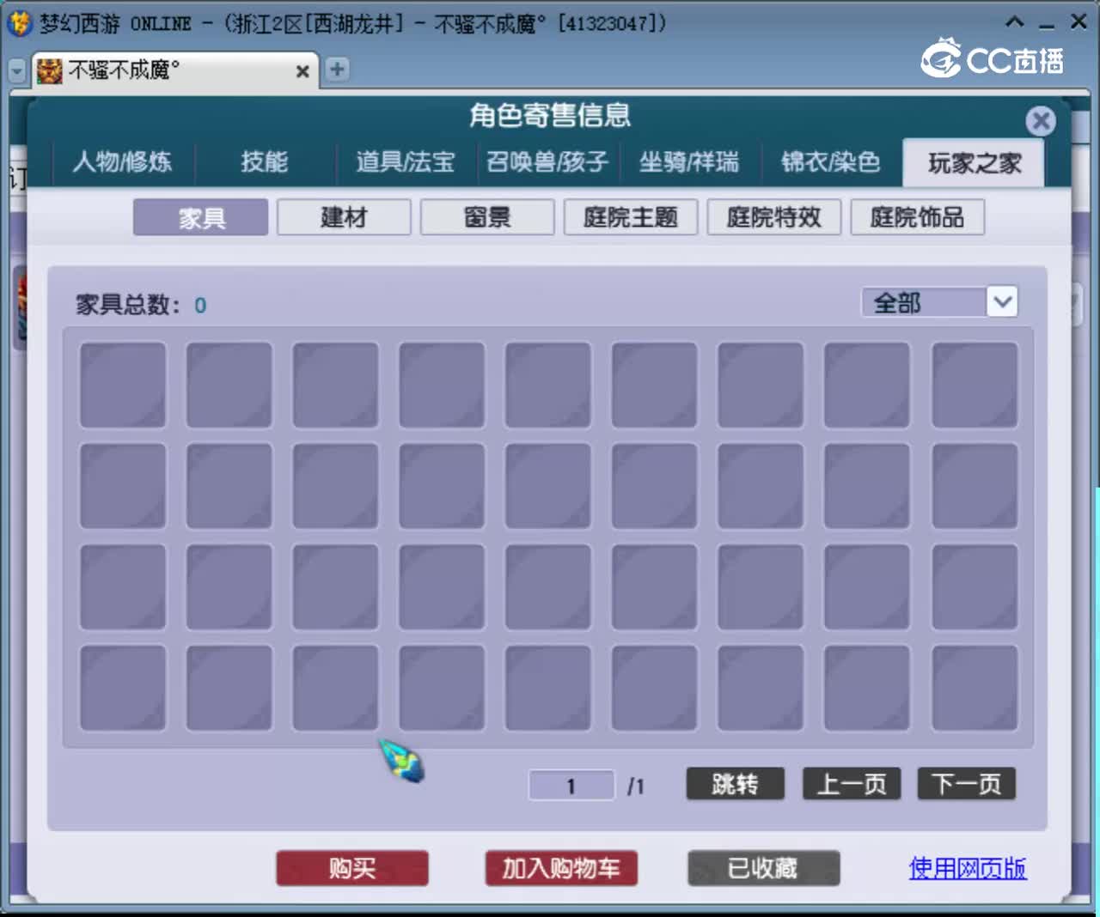Image resolution: width=1100 pixels, height=917 pixels.
Task: Open a new game tab with plus icon
Action: (338, 70)
